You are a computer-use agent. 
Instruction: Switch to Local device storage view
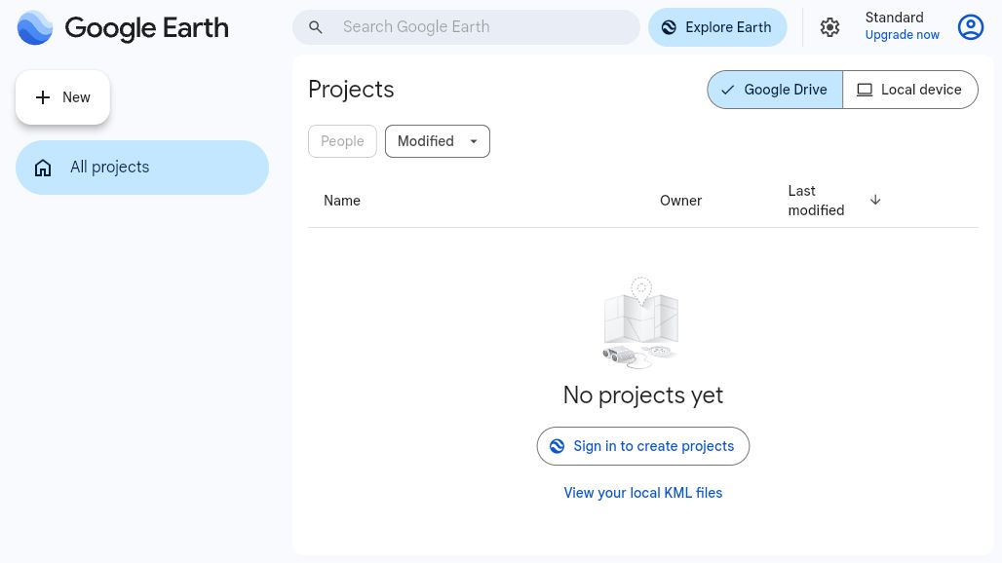(909, 90)
